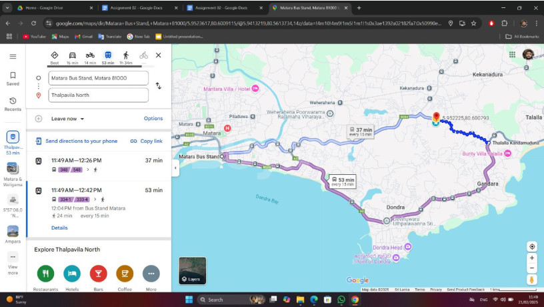Click Send Product Feedback link
The width and height of the screenshot is (544, 307).
465,290
